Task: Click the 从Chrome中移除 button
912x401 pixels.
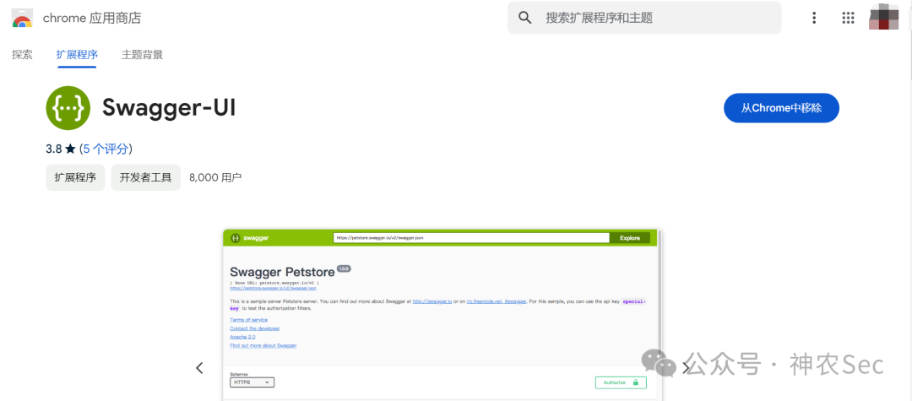Action: click(x=781, y=108)
